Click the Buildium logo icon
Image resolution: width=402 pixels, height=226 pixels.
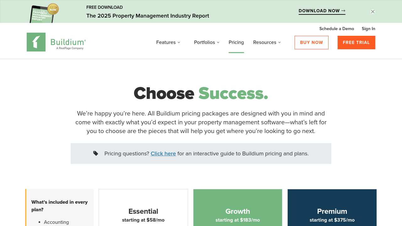click(36, 42)
